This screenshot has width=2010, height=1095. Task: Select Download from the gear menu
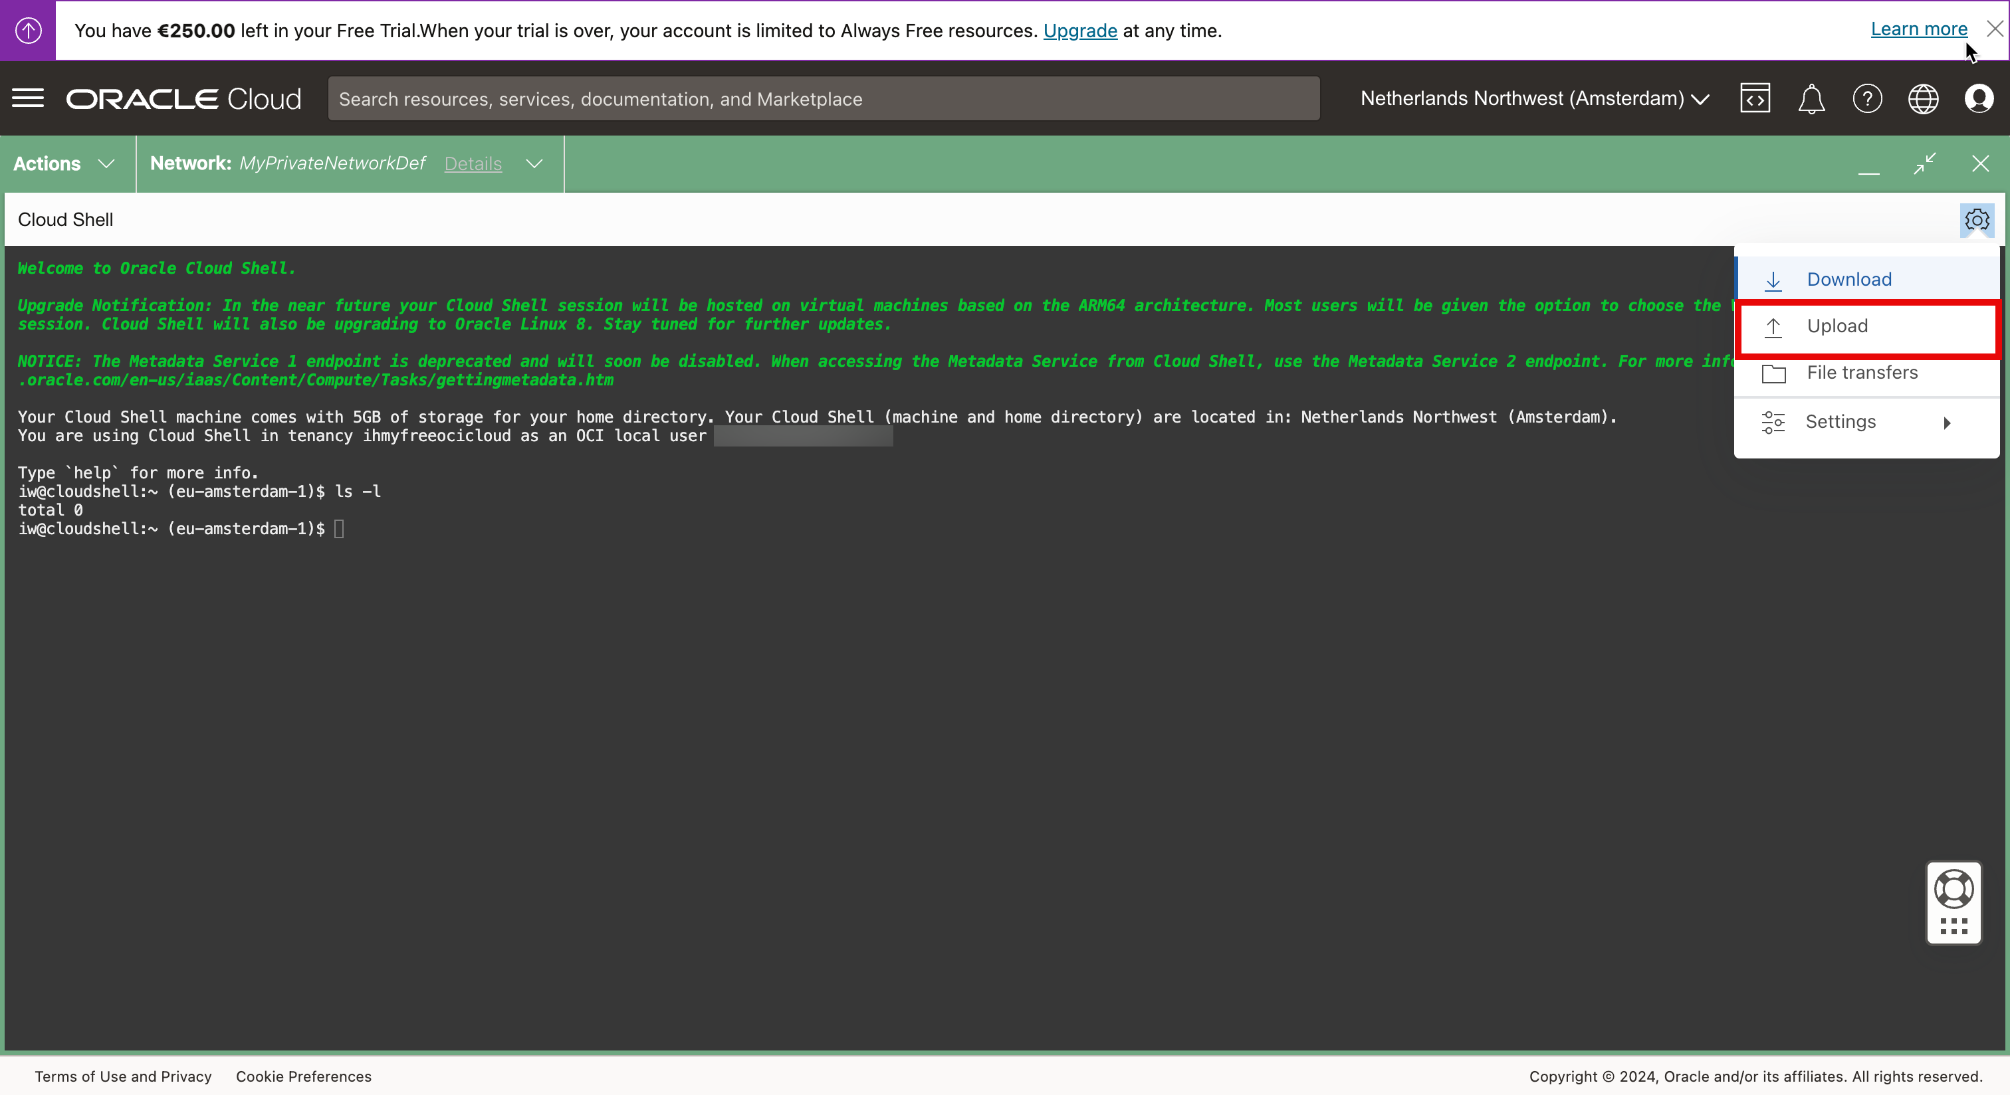[1848, 279]
